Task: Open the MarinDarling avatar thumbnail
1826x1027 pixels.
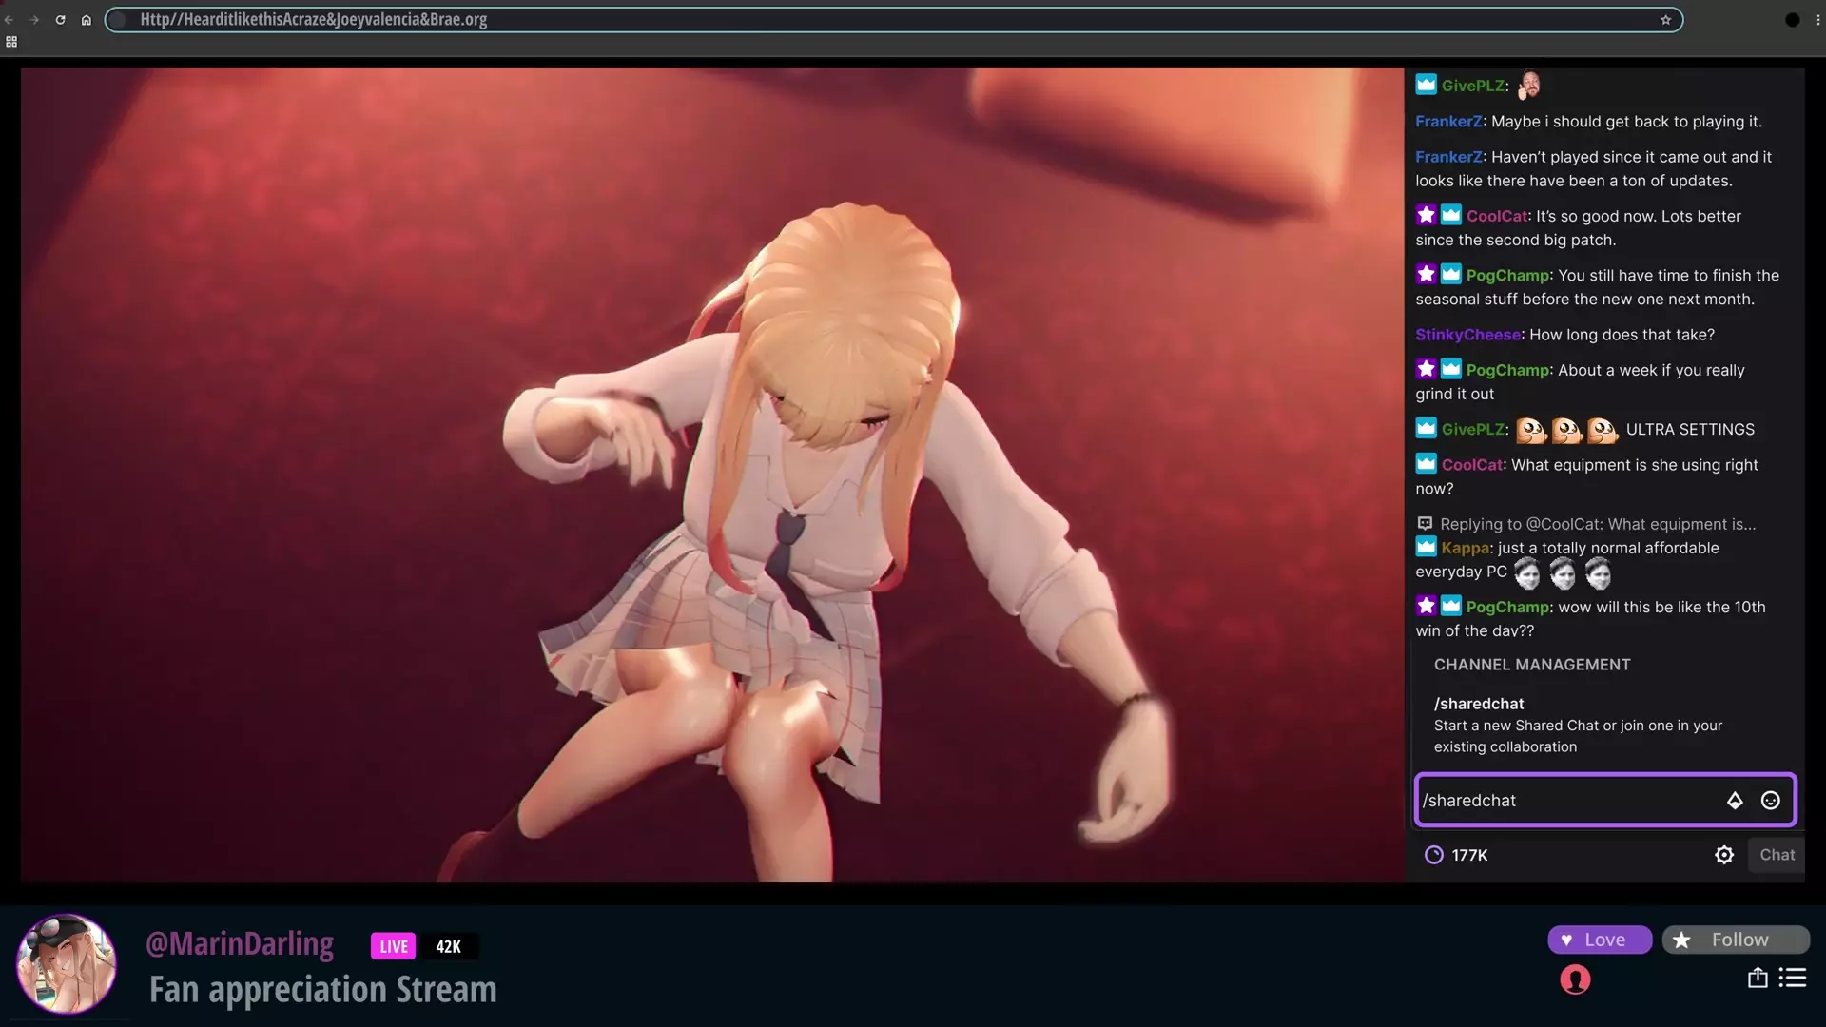Action: (x=67, y=964)
